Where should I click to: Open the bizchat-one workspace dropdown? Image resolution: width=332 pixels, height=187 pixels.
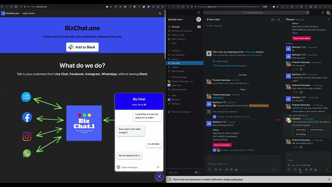click(176, 19)
